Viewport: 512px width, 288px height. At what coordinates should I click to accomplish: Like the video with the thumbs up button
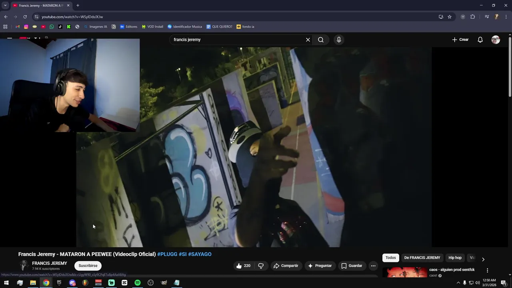(x=243, y=266)
